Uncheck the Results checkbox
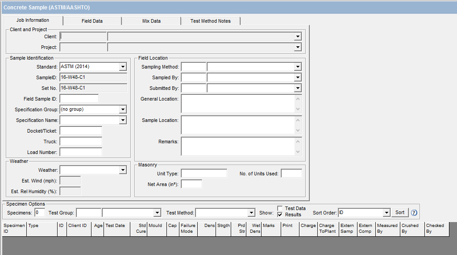 [280, 215]
